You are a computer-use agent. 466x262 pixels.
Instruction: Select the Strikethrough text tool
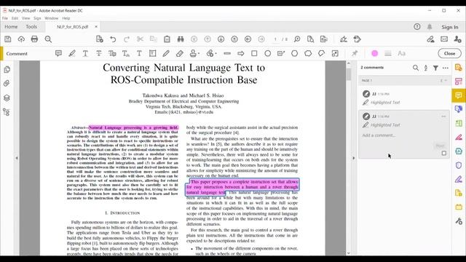pos(99,53)
